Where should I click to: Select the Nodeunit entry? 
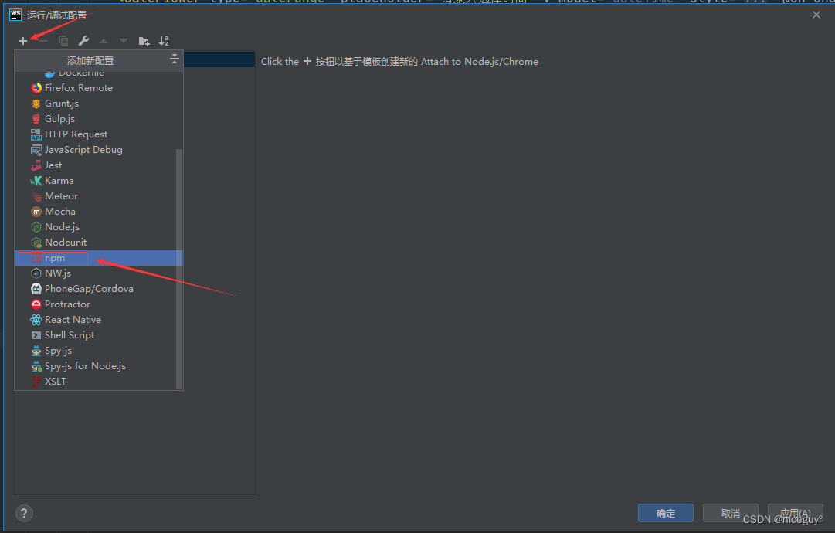[99, 243]
